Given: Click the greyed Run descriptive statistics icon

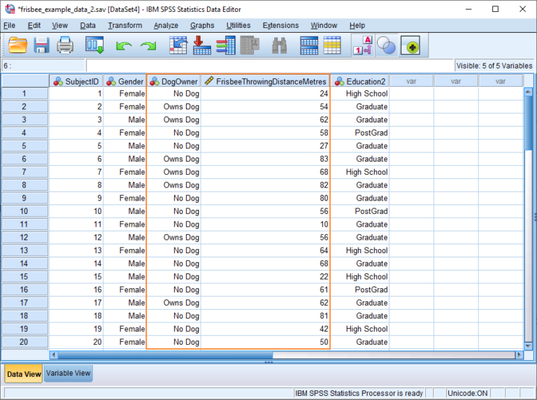Looking at the screenshot, I should pyautogui.click(x=250, y=45).
